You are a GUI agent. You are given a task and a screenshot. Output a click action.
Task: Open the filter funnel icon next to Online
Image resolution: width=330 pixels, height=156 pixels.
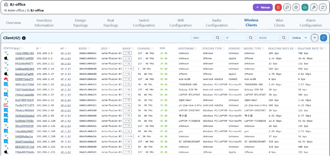point(315,38)
